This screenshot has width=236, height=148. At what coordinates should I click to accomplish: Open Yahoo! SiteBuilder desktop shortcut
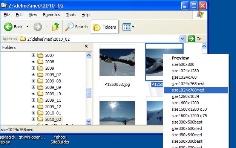point(60,139)
